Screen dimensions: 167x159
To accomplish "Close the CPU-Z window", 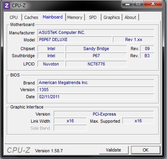I will tap(153, 4).
